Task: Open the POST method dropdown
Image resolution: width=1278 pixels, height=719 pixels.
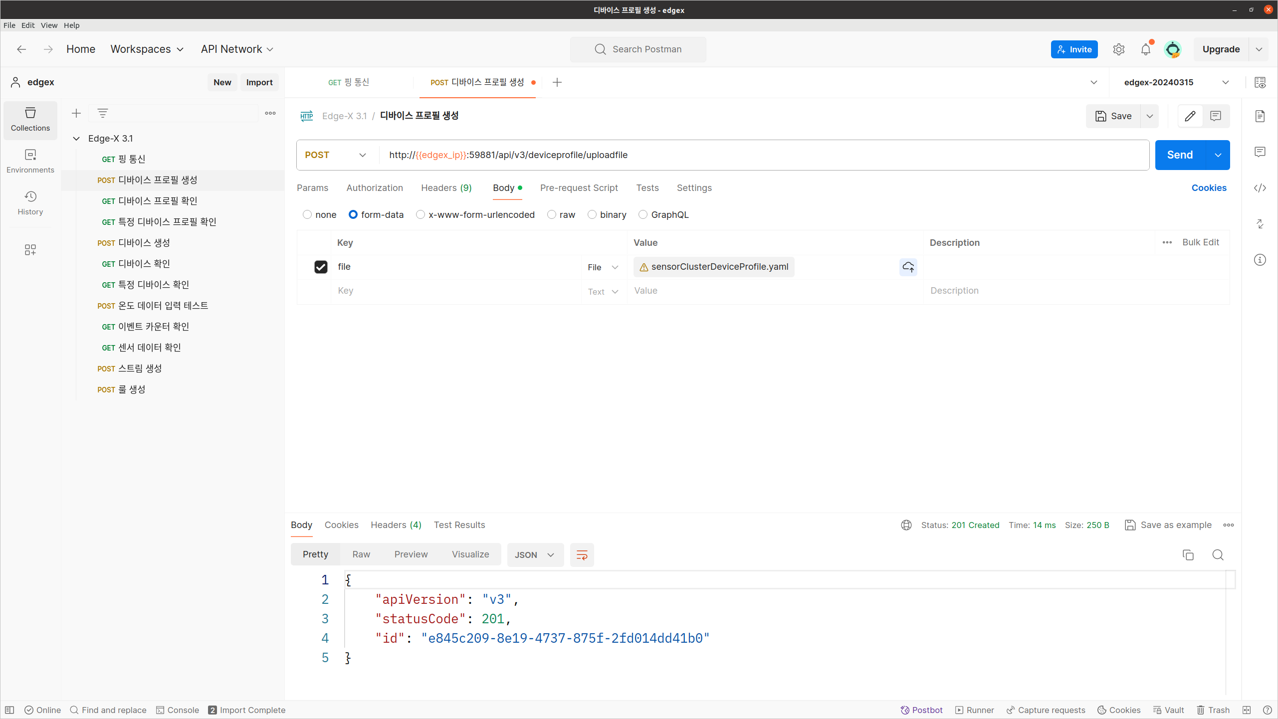Action: pyautogui.click(x=336, y=155)
